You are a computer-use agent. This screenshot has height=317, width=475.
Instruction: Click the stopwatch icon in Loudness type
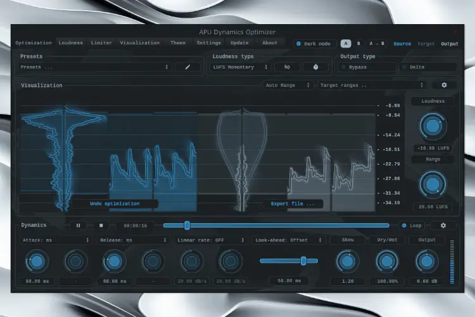315,67
